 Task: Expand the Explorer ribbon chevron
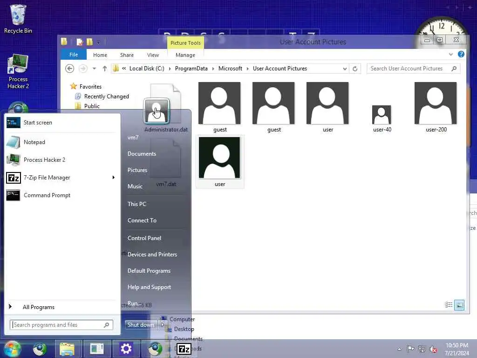(x=451, y=54)
